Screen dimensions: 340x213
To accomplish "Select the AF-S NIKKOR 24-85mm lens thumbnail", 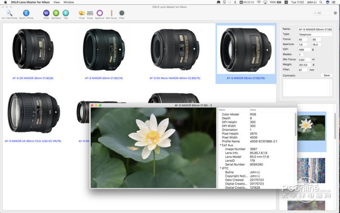I will (x=34, y=113).
